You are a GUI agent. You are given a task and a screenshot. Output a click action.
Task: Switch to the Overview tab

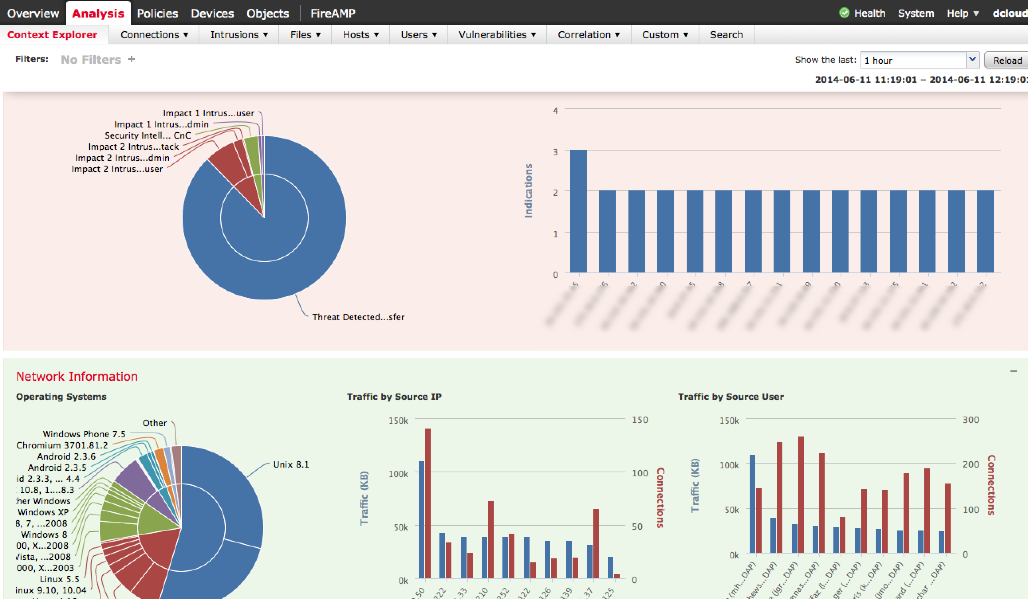(33, 14)
